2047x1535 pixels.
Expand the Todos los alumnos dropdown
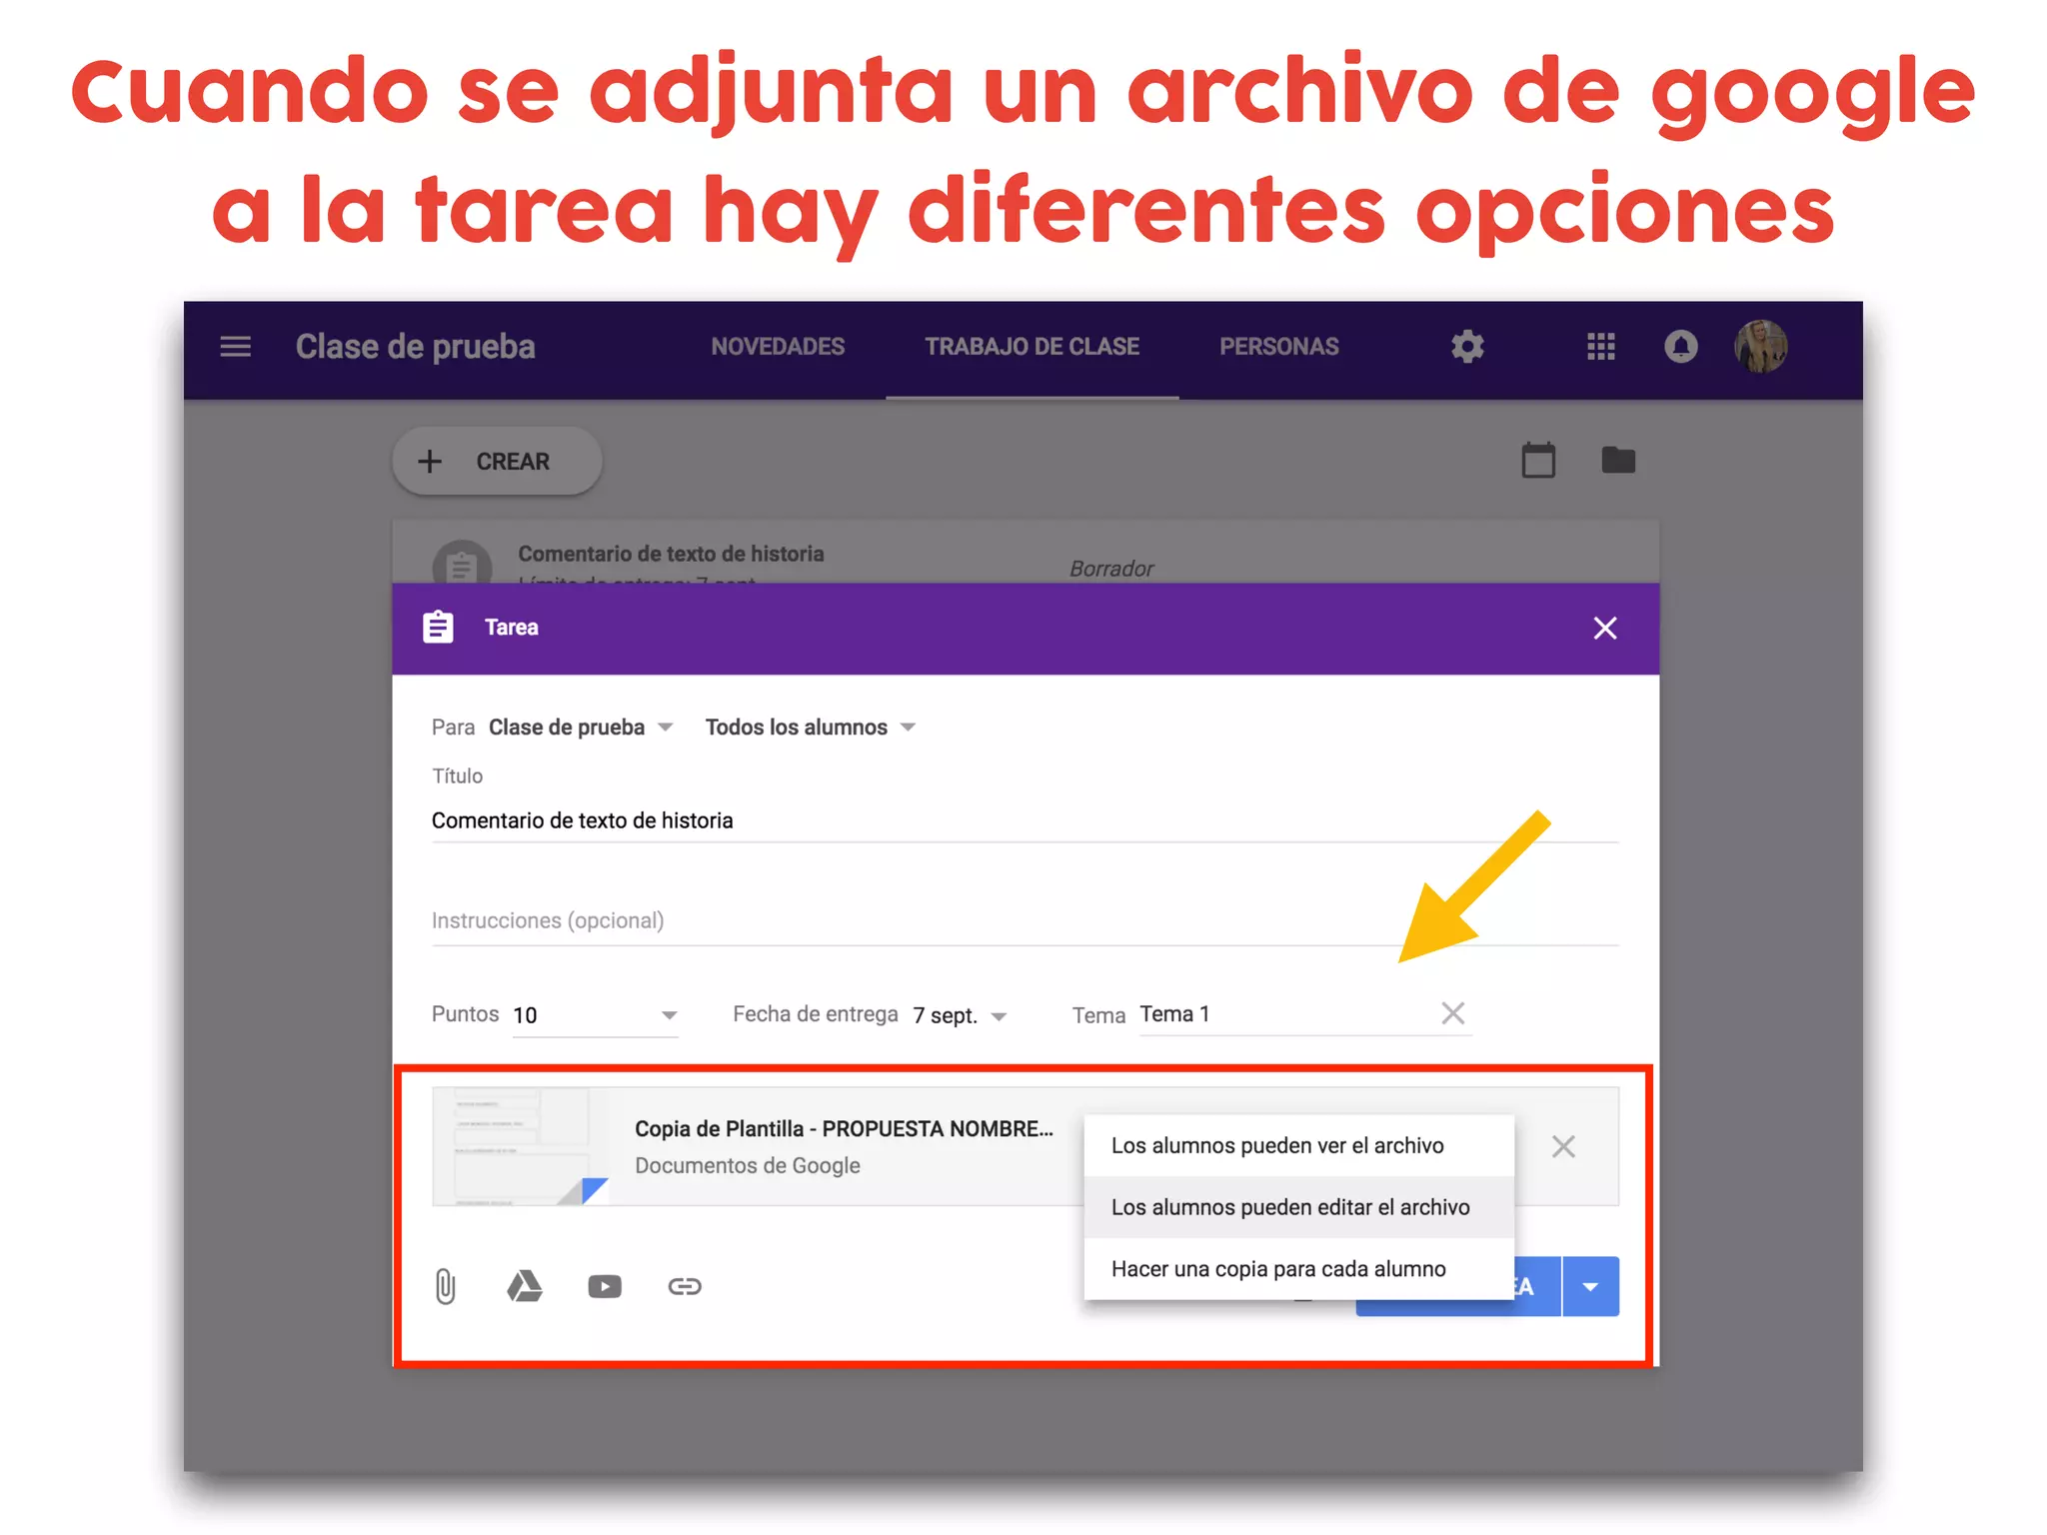click(811, 728)
